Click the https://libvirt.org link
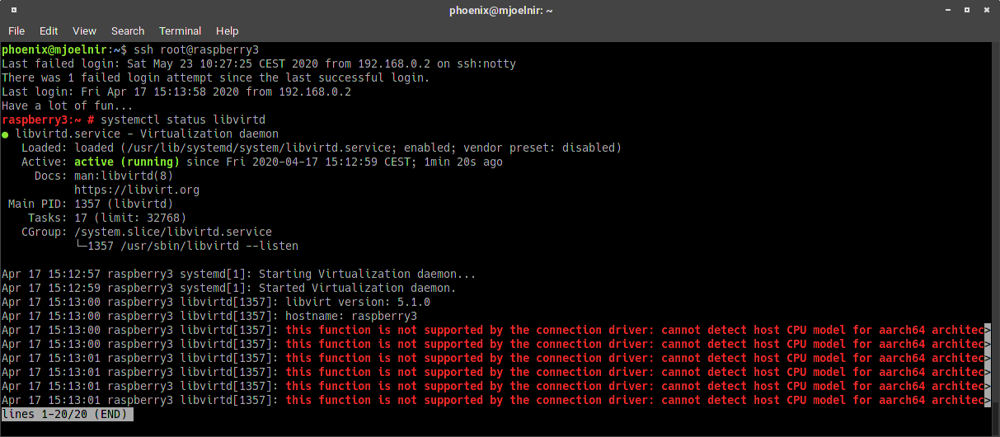1000x437 pixels. point(137,190)
